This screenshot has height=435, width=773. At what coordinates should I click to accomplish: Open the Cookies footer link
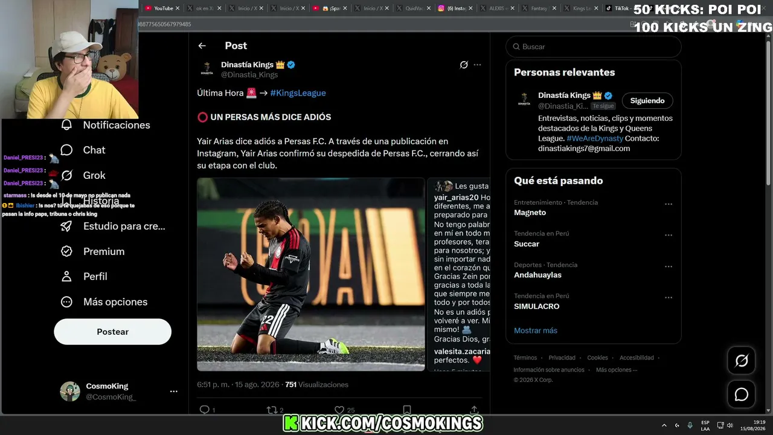click(x=598, y=358)
